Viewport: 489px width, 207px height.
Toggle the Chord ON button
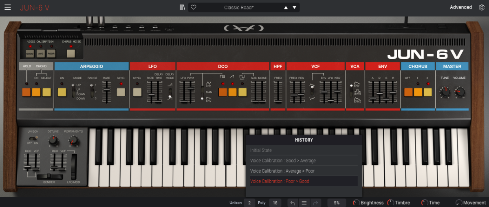tap(37, 92)
